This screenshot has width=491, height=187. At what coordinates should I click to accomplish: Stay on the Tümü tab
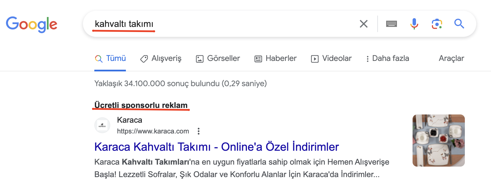[116, 58]
